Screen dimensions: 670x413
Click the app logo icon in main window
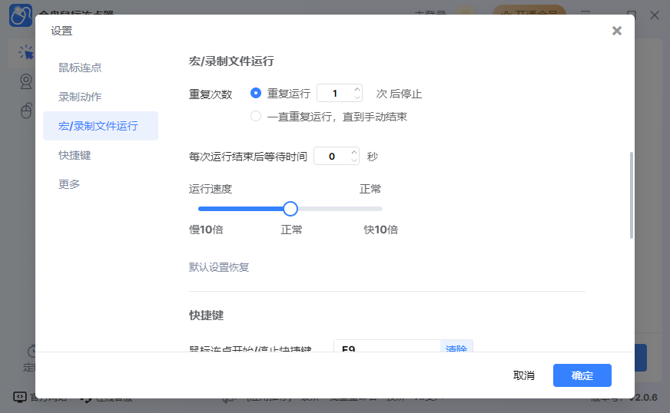click(x=21, y=15)
